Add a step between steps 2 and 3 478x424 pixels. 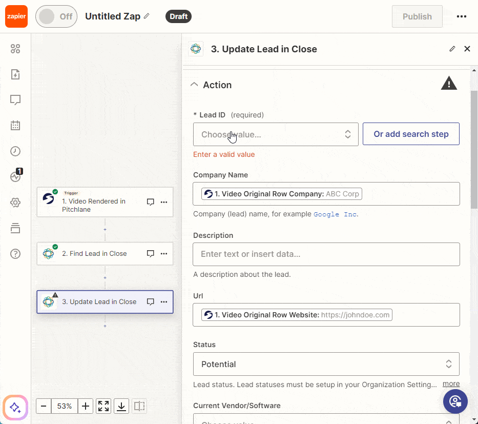105,277
